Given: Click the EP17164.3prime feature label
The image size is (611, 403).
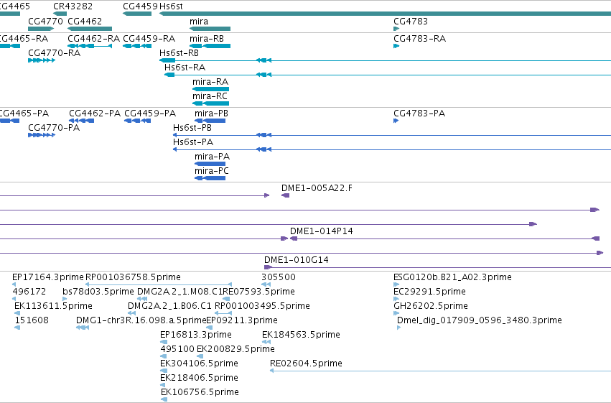Looking at the screenshot, I should click(x=48, y=277).
